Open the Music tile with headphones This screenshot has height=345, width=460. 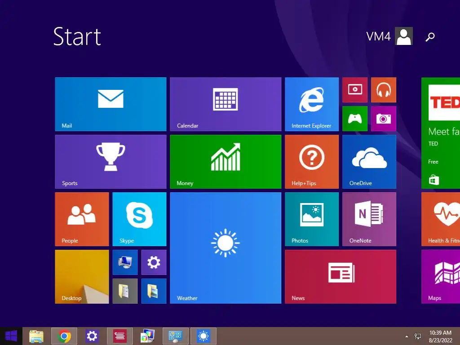point(384,90)
